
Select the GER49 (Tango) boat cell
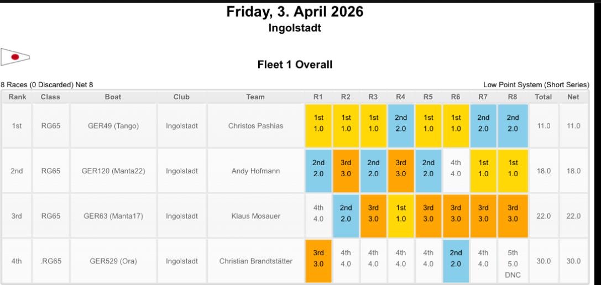click(x=113, y=125)
